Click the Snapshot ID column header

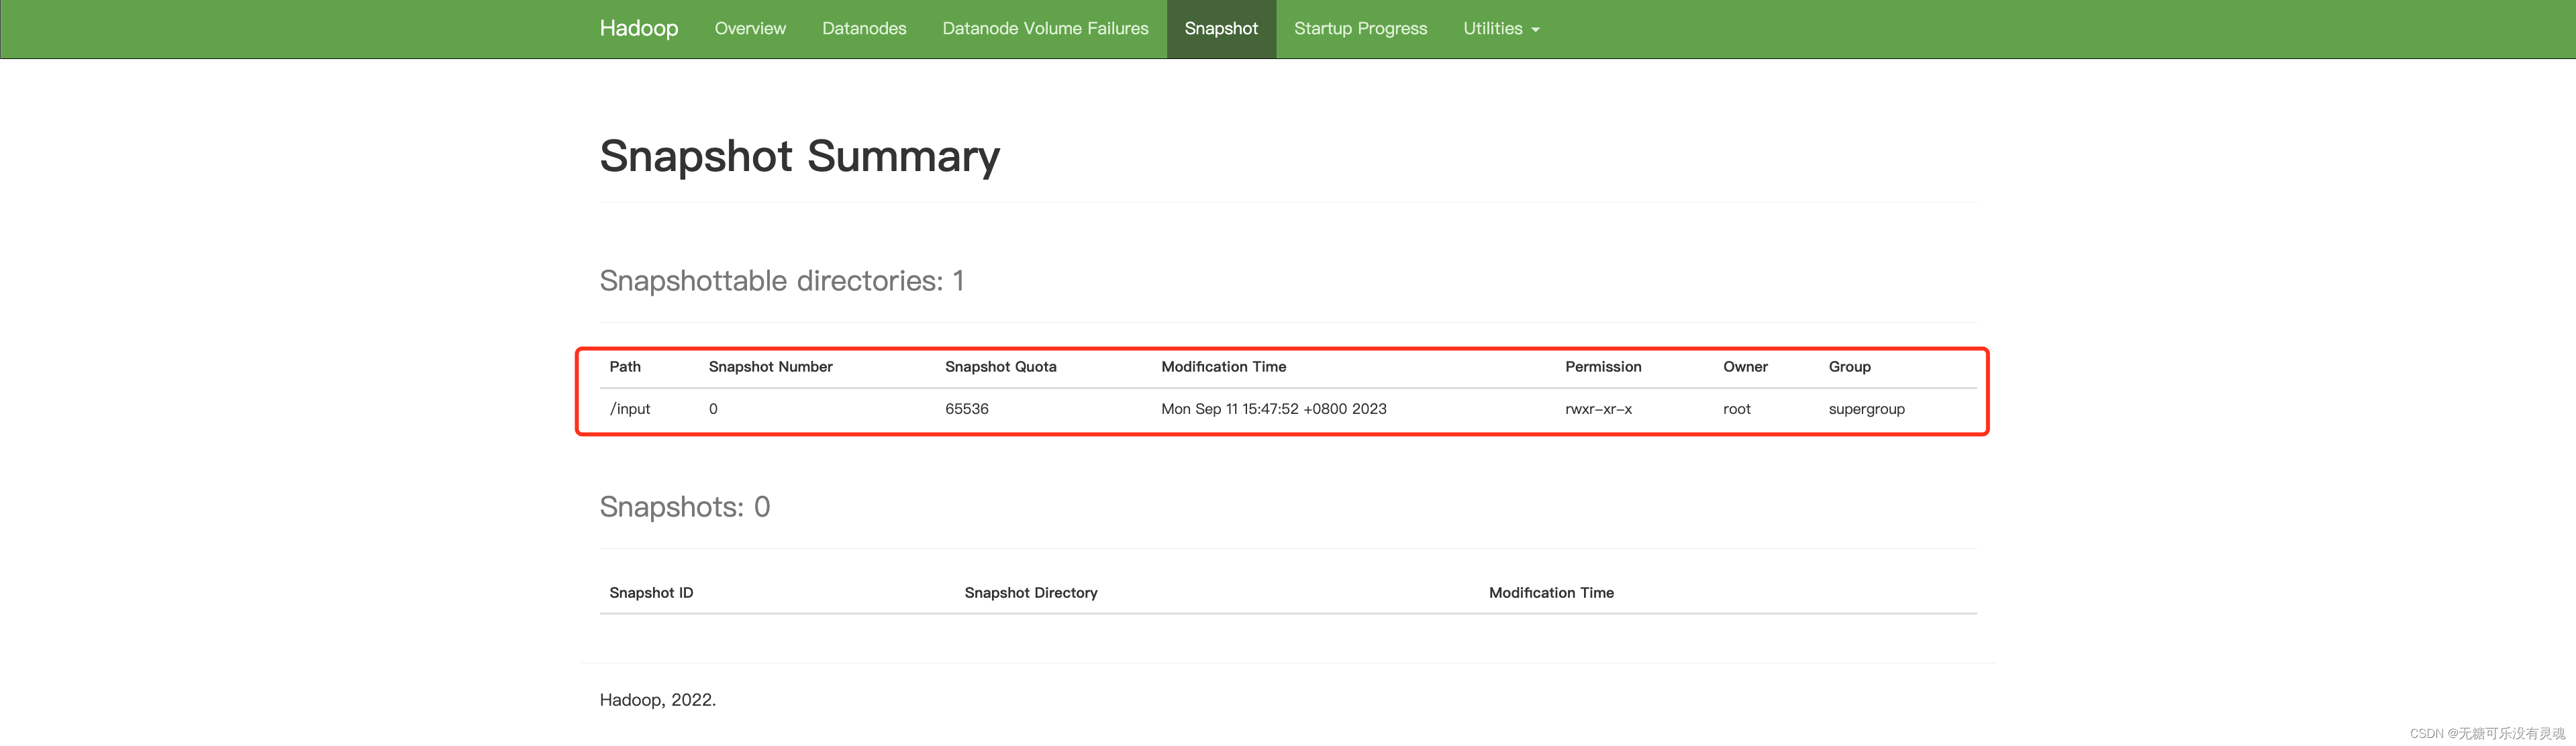[651, 593]
